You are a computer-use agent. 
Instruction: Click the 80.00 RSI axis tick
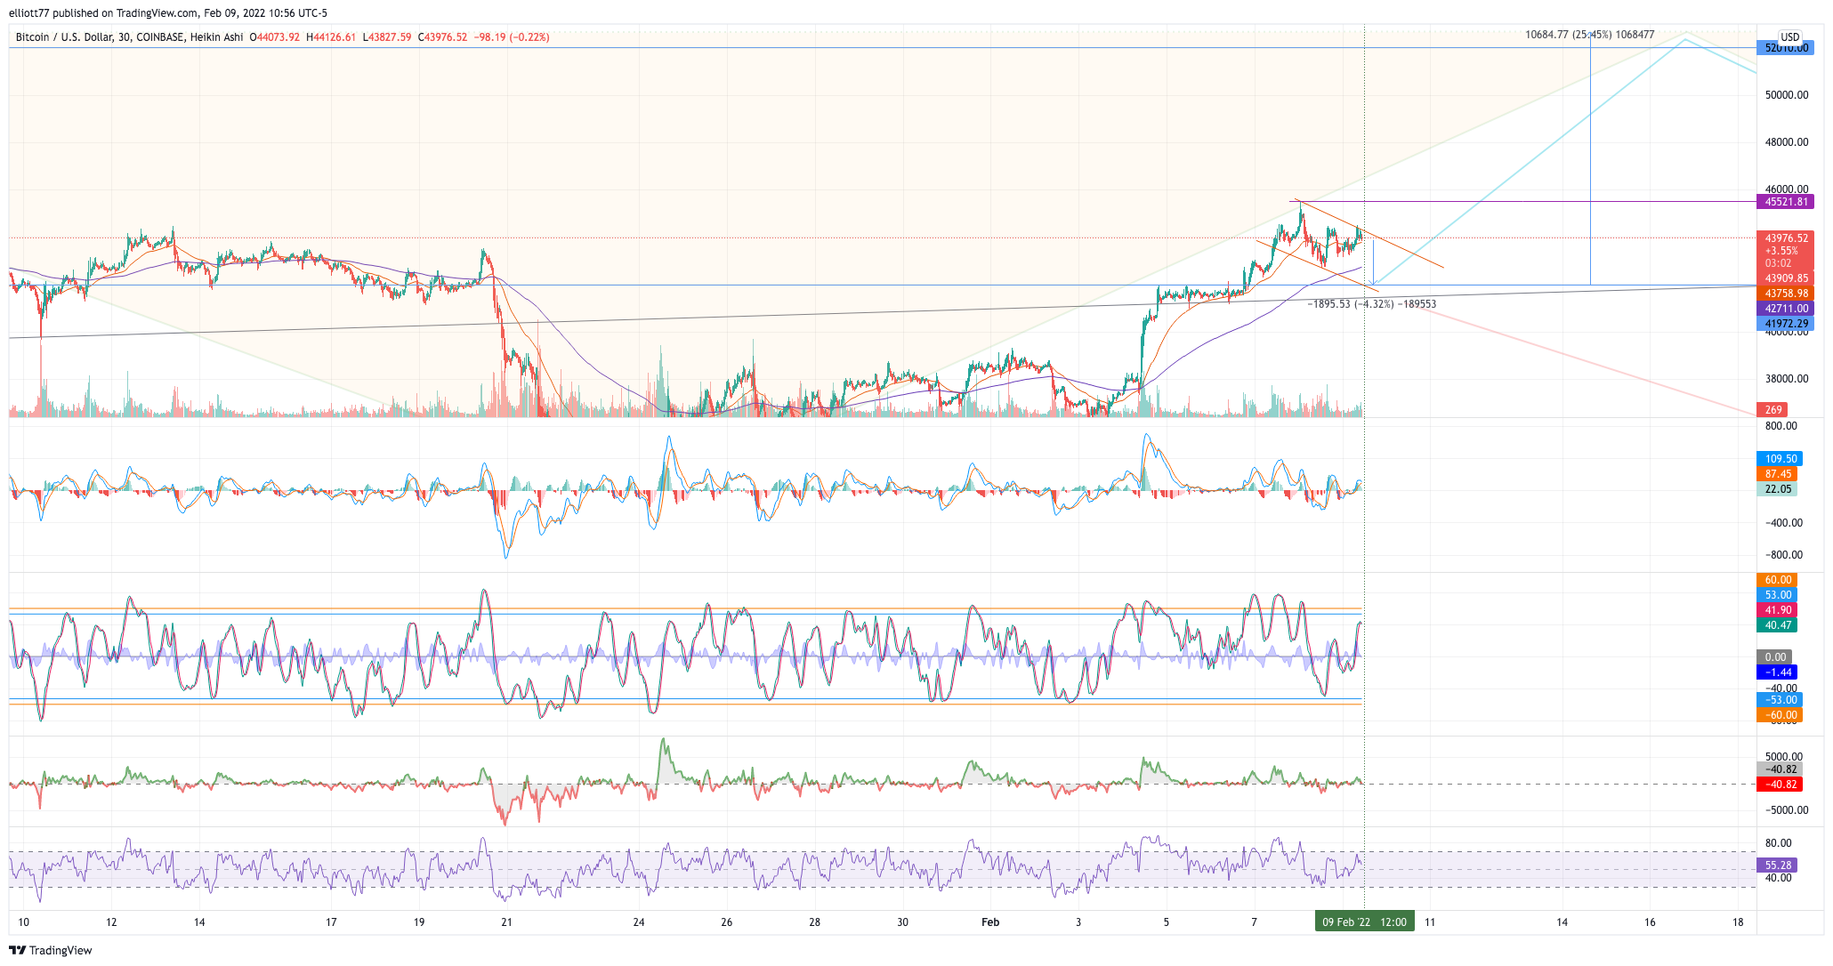click(1779, 843)
